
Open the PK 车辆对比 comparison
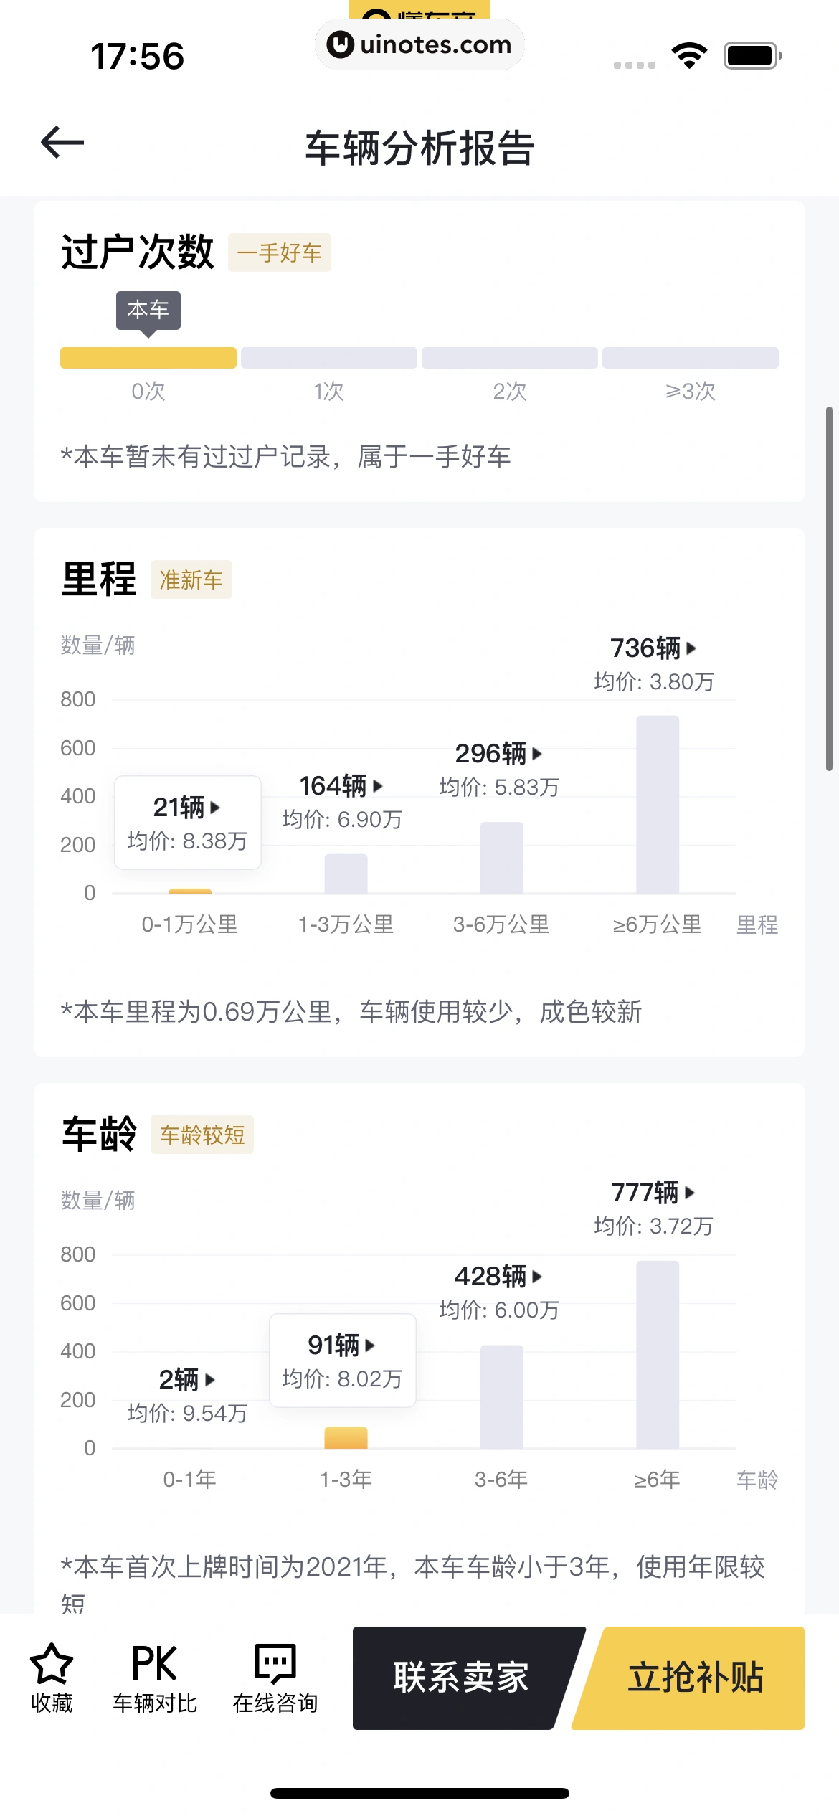(x=154, y=1676)
